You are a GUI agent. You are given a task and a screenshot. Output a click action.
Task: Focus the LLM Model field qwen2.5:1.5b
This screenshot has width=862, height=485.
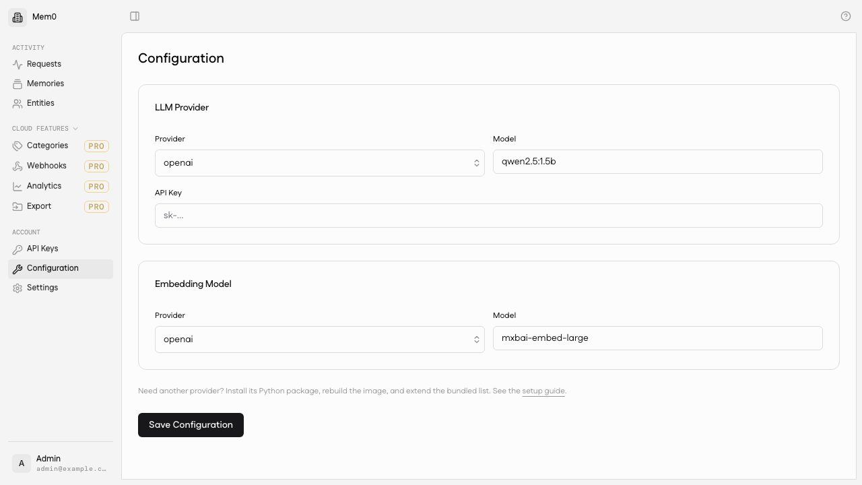point(658,162)
